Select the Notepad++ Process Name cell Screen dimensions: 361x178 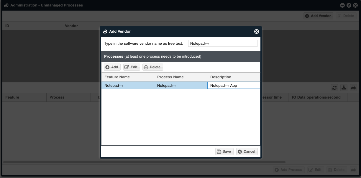(x=180, y=86)
